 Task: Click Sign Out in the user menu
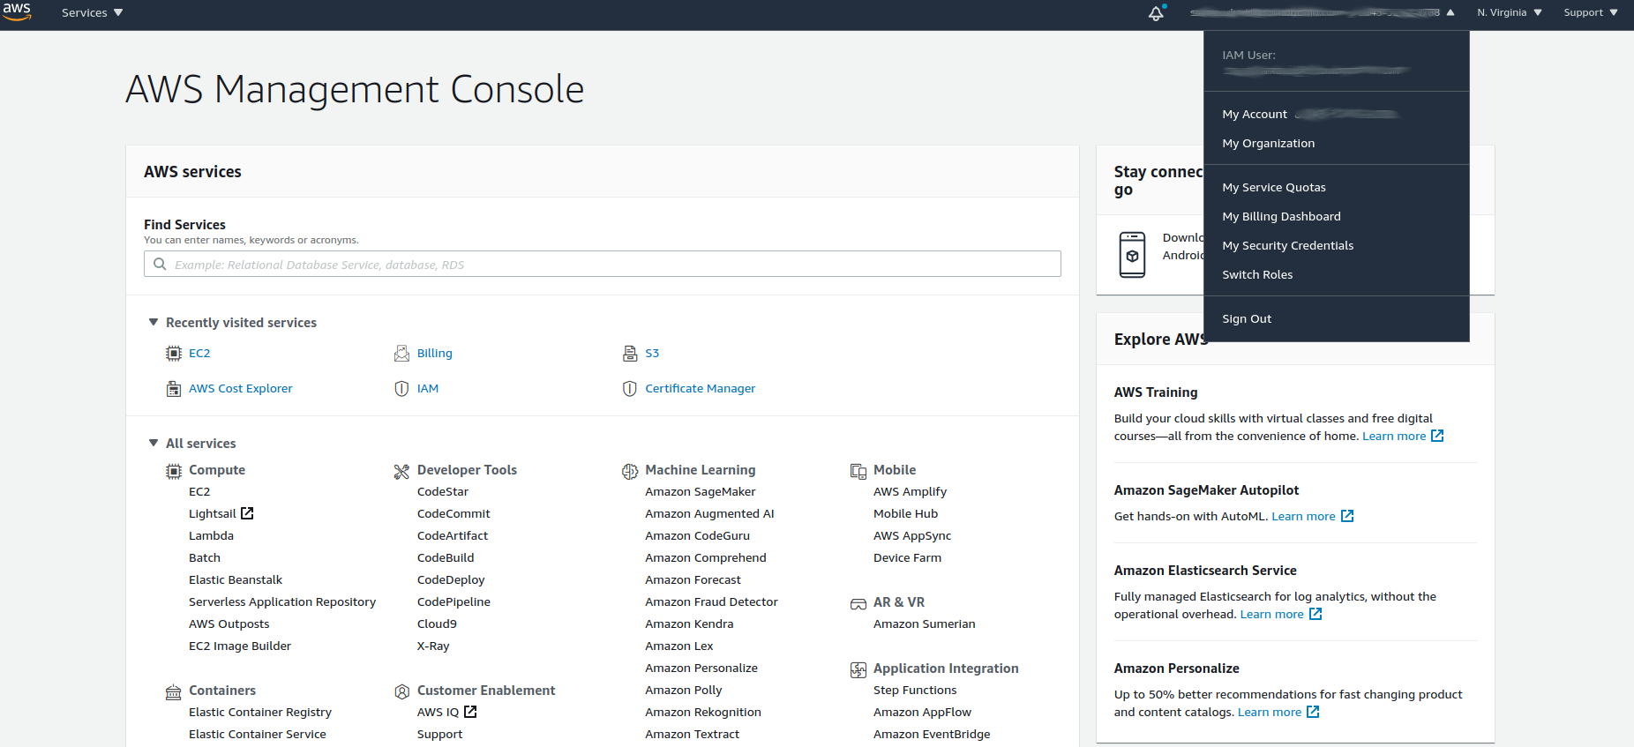[x=1247, y=318]
